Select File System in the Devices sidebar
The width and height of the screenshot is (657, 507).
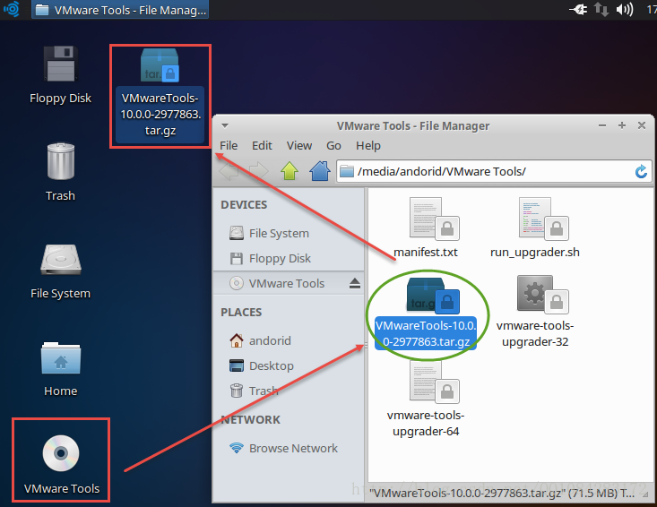[289, 233]
